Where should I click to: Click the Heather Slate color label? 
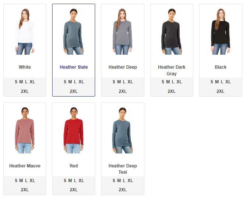74,67
